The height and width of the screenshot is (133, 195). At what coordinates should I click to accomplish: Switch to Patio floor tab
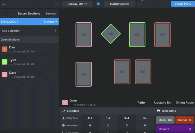[141, 103]
